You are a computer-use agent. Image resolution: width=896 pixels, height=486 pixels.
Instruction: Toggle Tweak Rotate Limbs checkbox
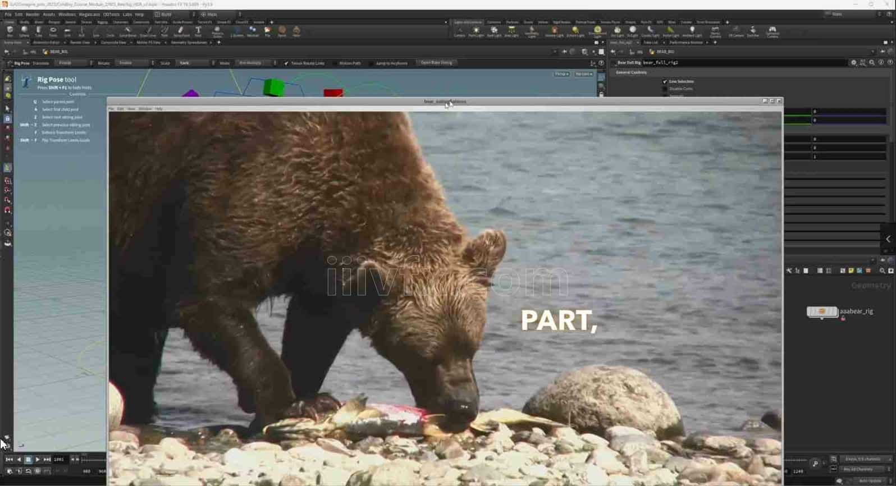pyautogui.click(x=286, y=63)
